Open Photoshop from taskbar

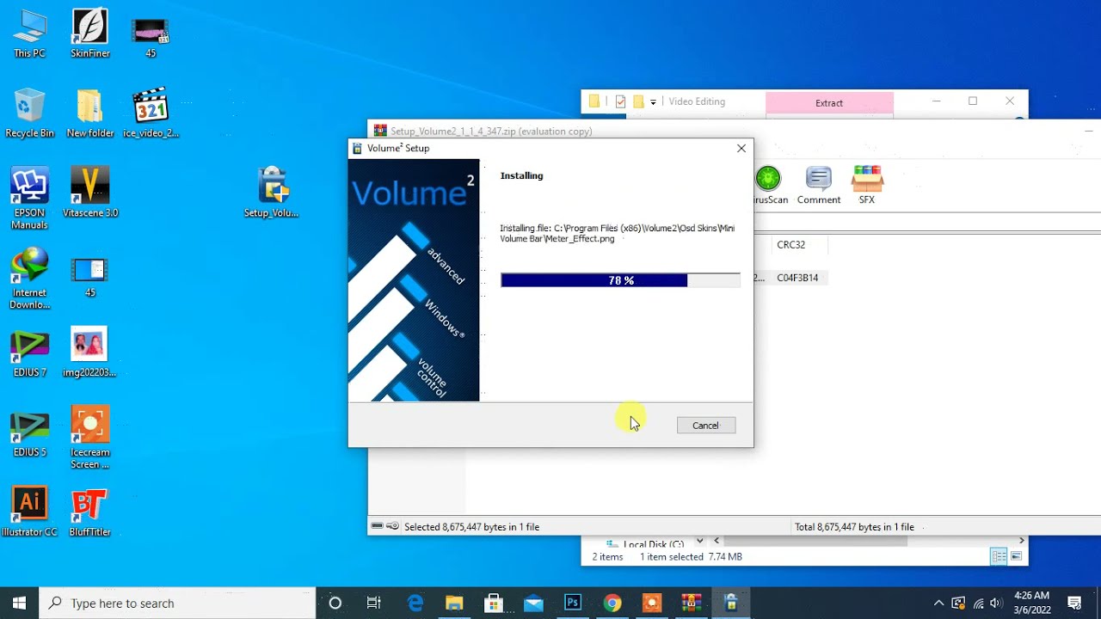click(x=573, y=603)
